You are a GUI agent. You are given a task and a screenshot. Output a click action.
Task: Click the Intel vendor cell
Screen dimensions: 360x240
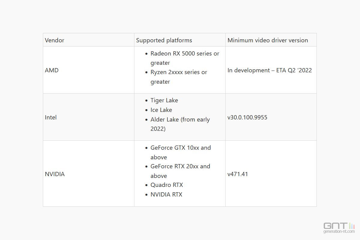[50, 117]
